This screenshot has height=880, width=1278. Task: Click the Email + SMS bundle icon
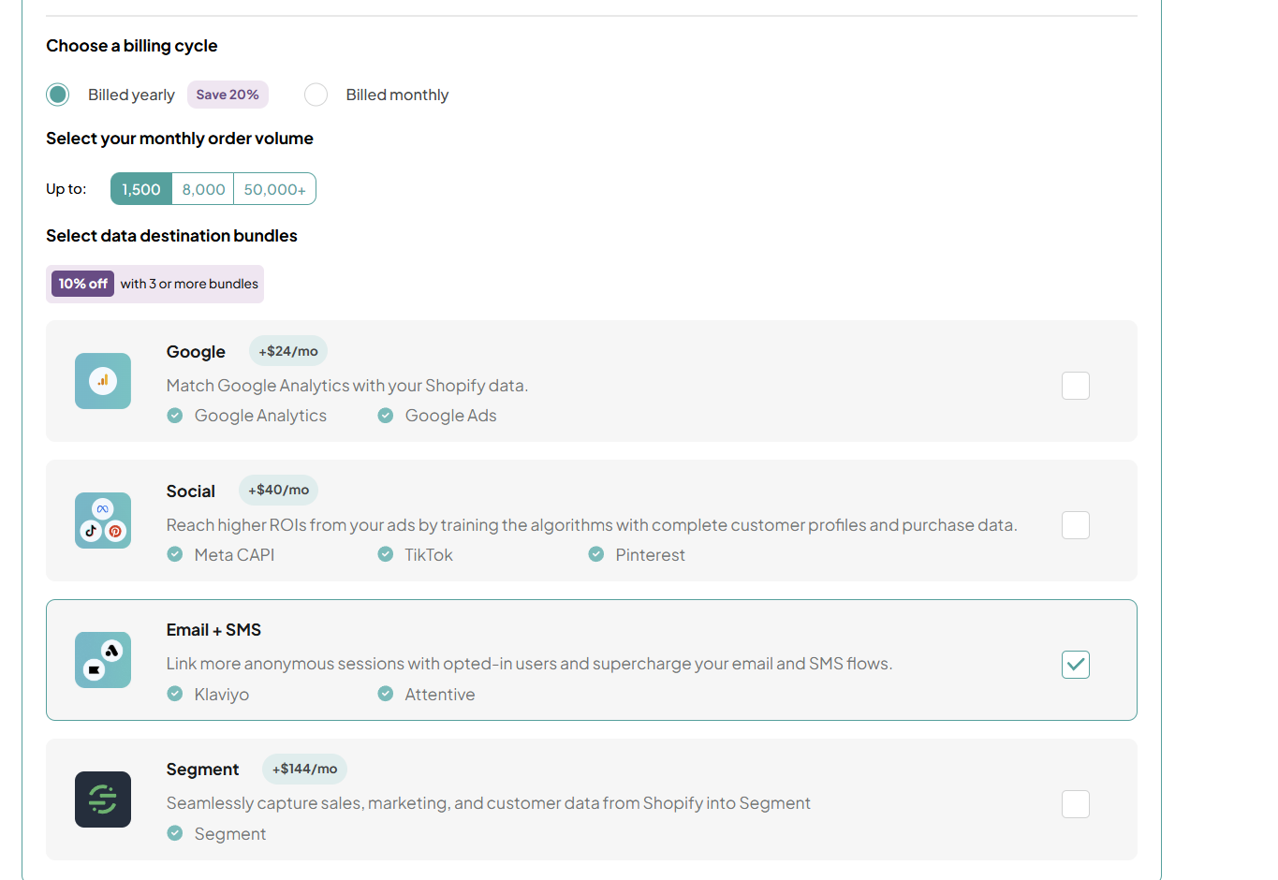pos(103,660)
